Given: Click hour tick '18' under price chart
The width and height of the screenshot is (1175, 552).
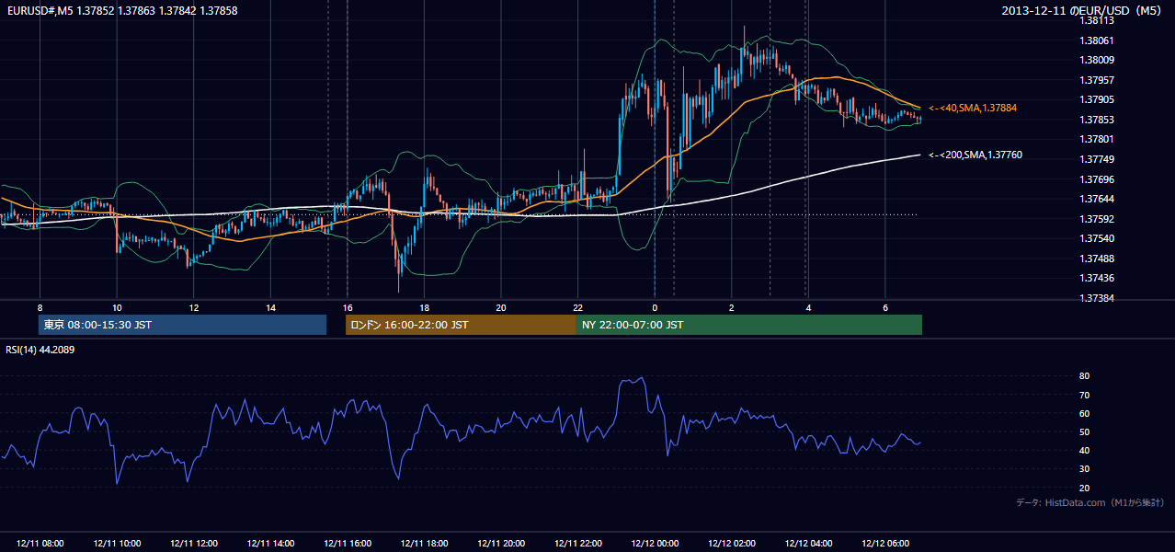Looking at the screenshot, I should pyautogui.click(x=424, y=307).
